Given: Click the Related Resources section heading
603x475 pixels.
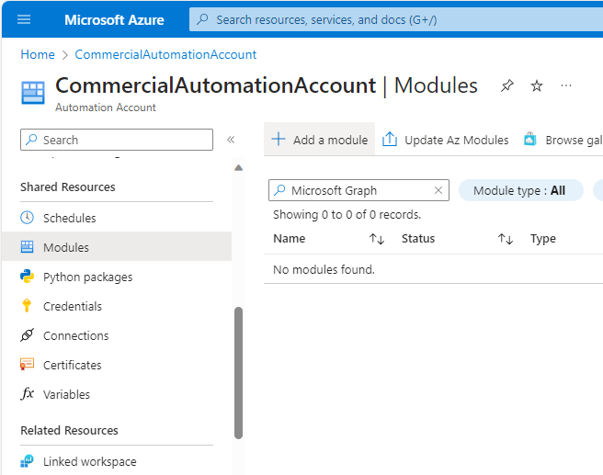Looking at the screenshot, I should coord(69,430).
